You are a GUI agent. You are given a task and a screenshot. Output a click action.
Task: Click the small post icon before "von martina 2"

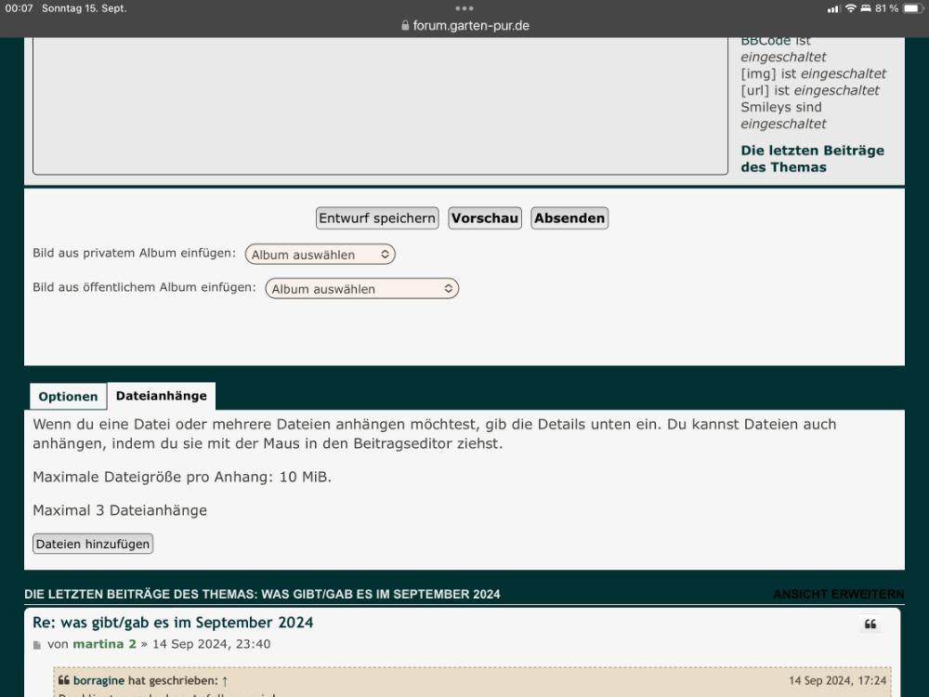37,645
